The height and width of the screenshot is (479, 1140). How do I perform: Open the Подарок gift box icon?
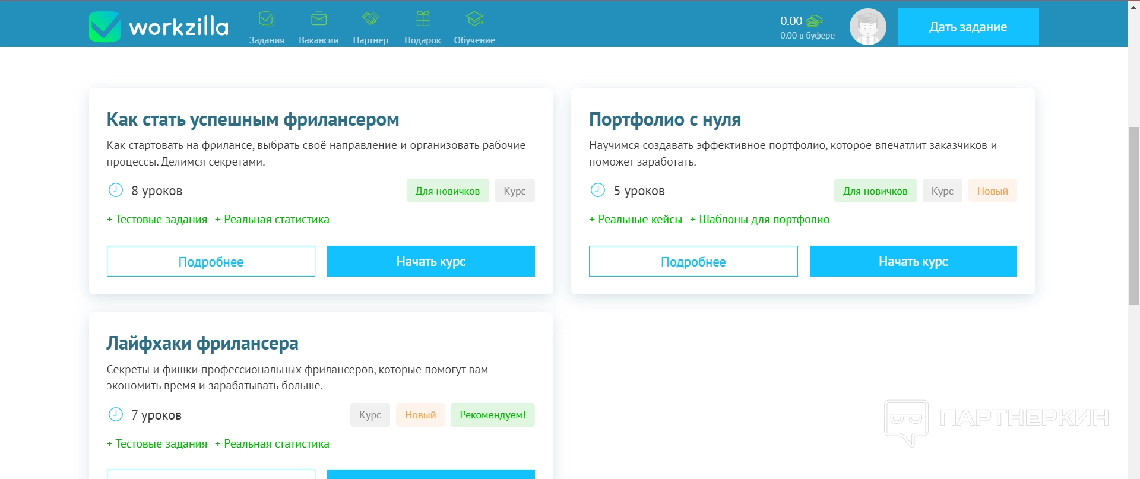coord(423,19)
